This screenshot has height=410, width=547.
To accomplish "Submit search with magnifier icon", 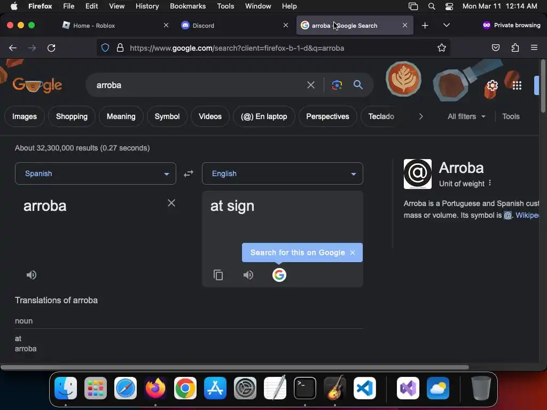I will click(358, 85).
